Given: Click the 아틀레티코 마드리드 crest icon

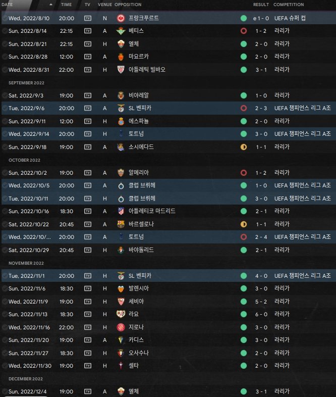Looking at the screenshot, I should [x=121, y=211].
